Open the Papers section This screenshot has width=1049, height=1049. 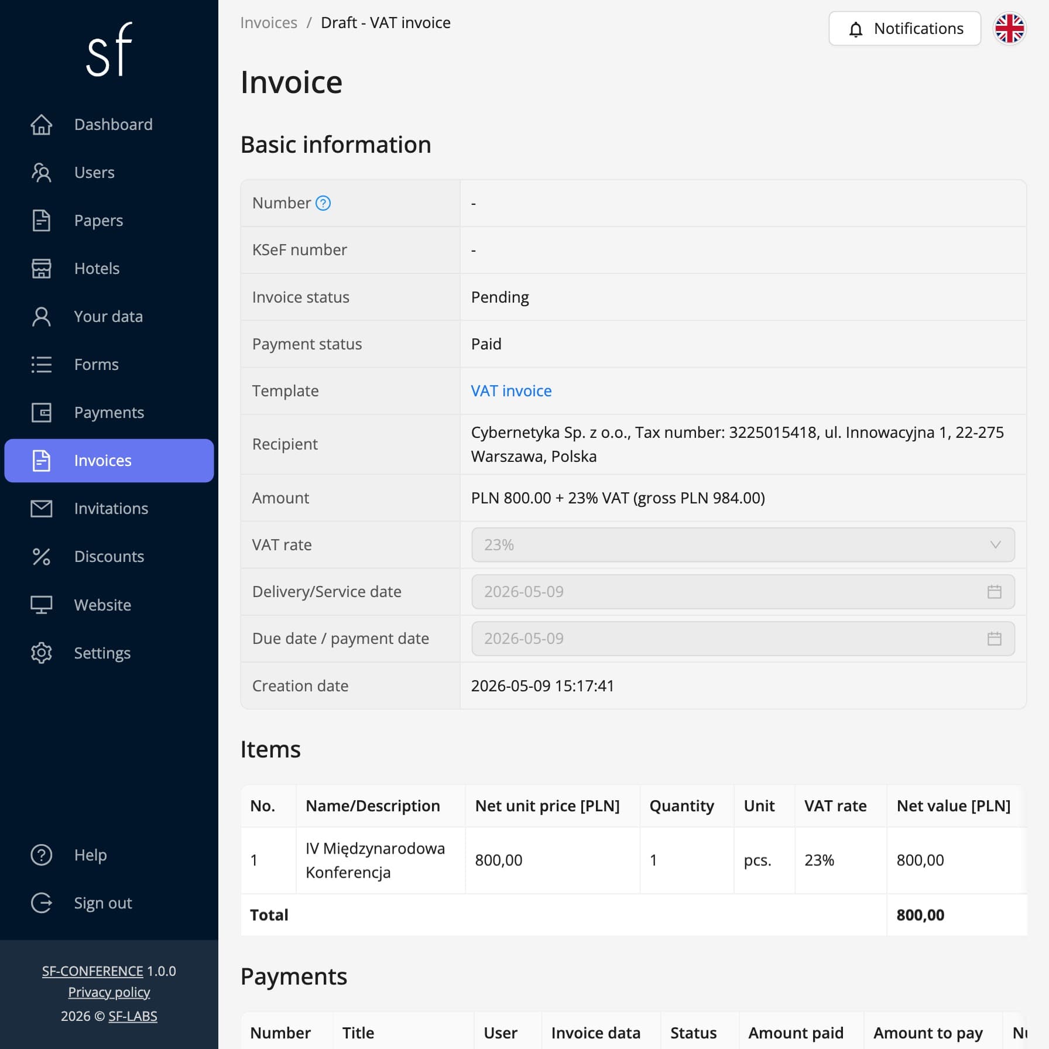[x=109, y=220]
